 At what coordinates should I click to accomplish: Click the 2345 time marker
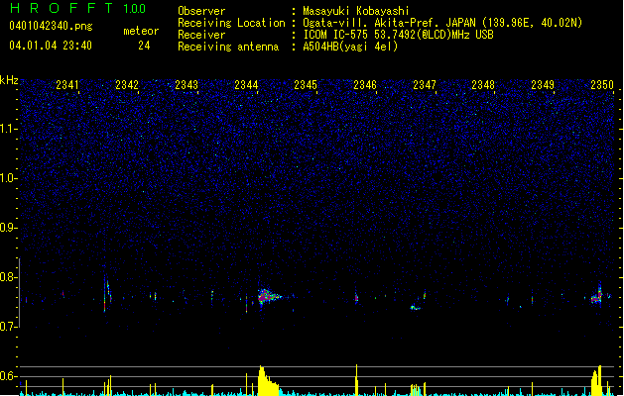[306, 85]
